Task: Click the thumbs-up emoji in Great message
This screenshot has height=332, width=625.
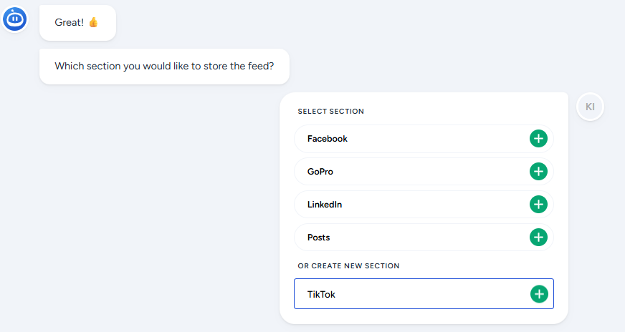Action: 93,23
